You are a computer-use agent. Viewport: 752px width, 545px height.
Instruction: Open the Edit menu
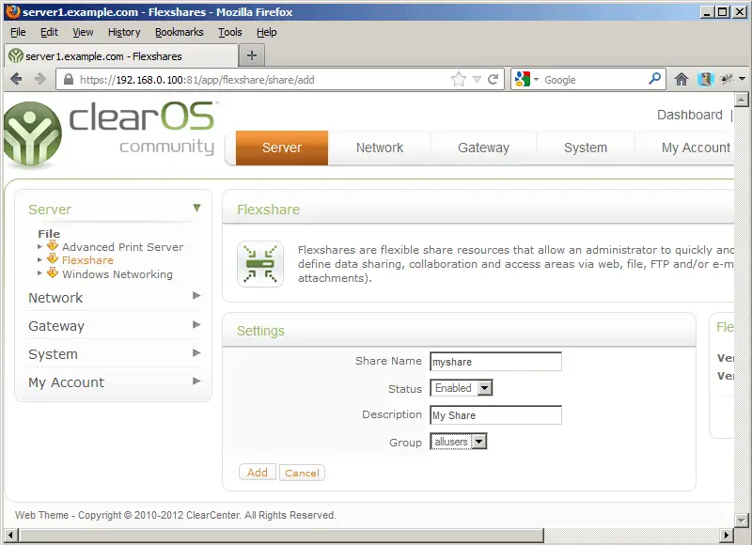point(49,32)
